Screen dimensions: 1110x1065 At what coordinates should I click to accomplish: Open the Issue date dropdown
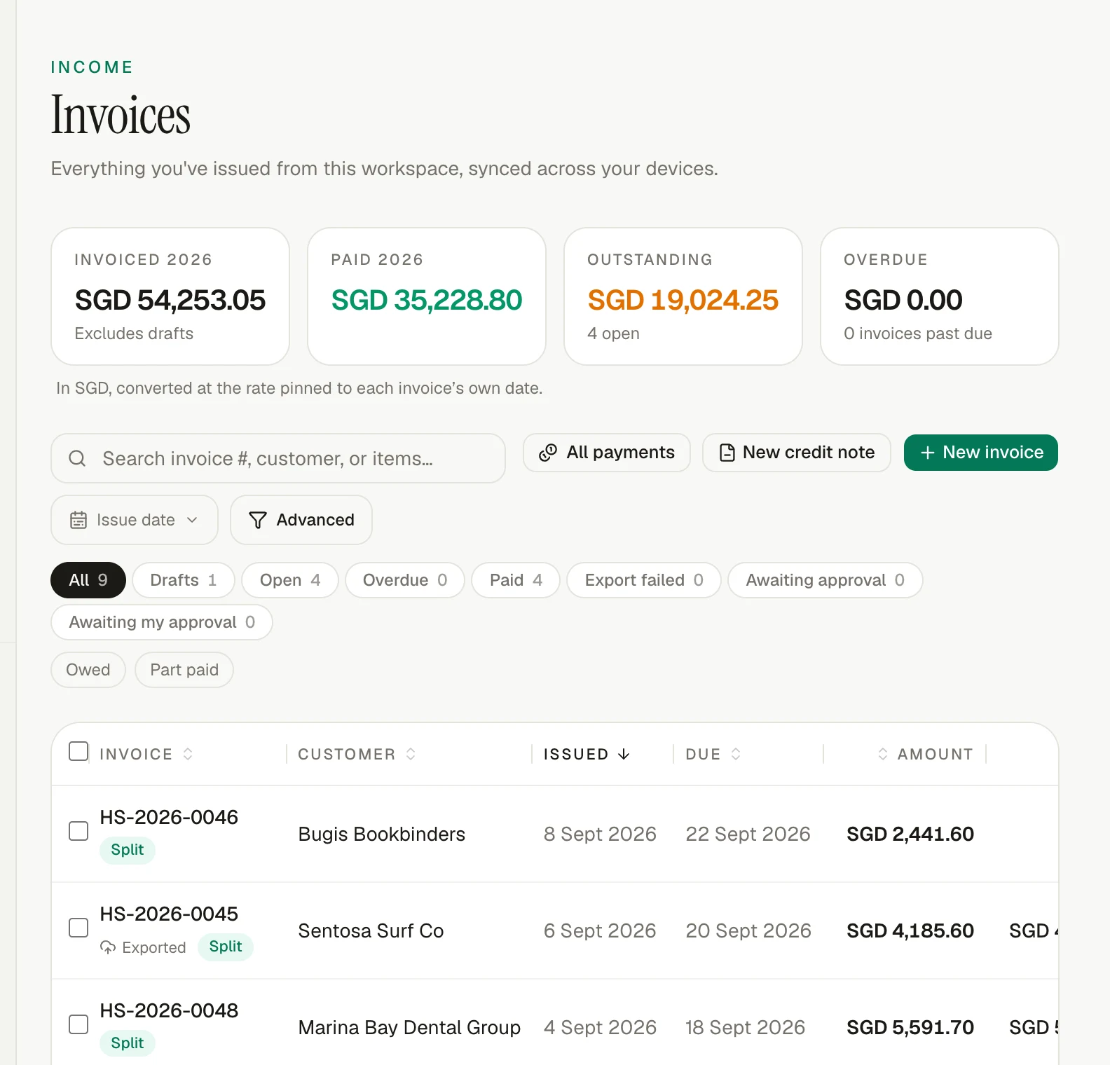[135, 520]
